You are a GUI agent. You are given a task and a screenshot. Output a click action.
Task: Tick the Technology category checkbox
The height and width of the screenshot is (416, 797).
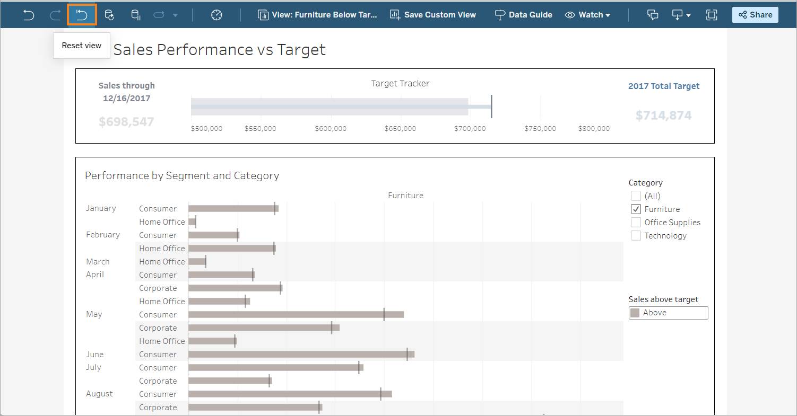636,235
